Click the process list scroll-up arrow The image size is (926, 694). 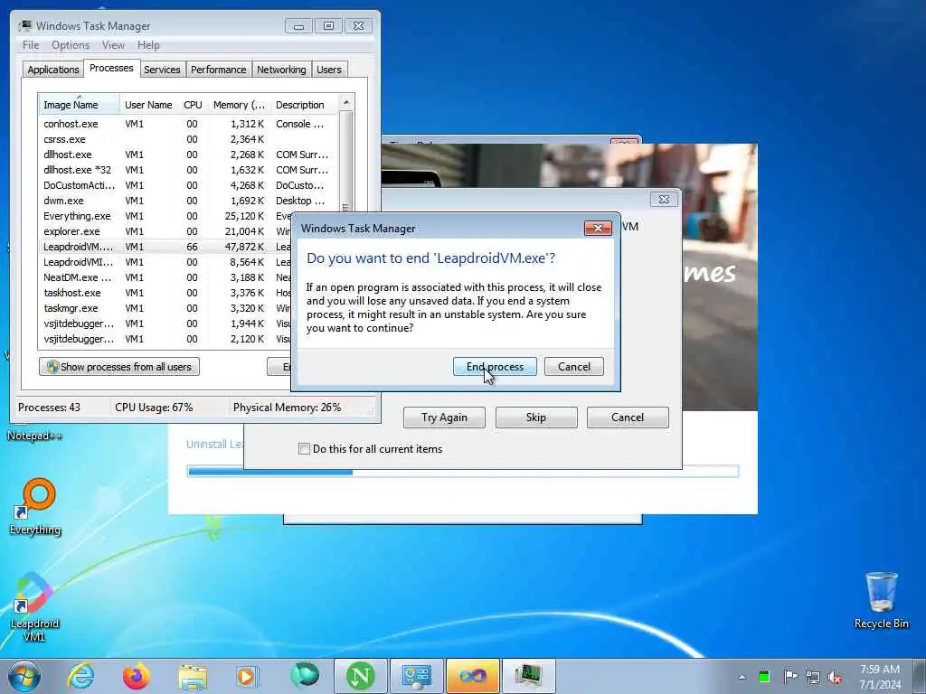coord(346,102)
